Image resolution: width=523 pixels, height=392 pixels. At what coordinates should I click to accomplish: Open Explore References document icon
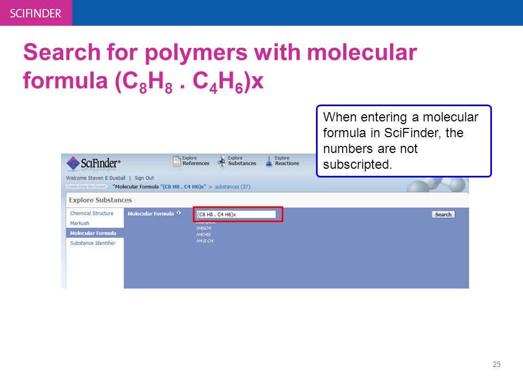pos(177,161)
